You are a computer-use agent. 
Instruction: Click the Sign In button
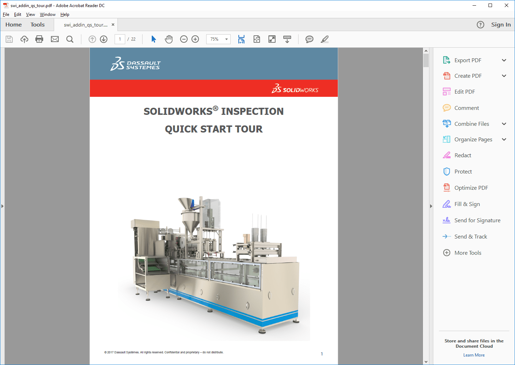[x=501, y=25]
